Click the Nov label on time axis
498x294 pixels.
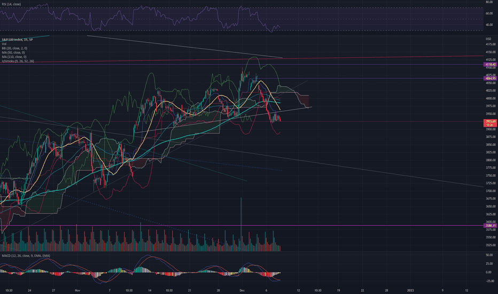point(77,290)
